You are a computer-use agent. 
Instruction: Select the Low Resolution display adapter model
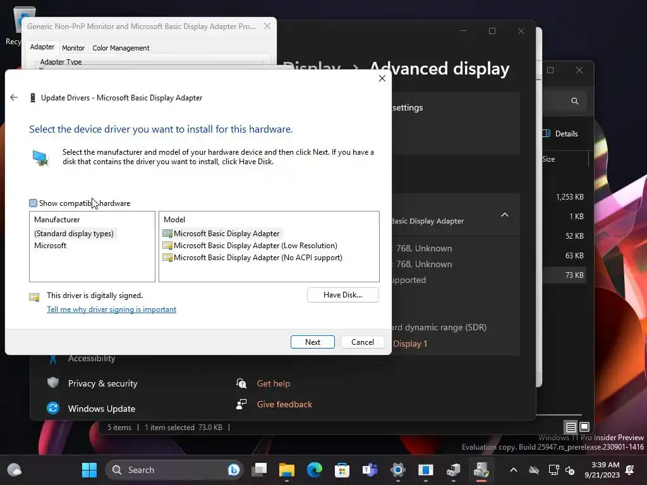pyautogui.click(x=250, y=246)
